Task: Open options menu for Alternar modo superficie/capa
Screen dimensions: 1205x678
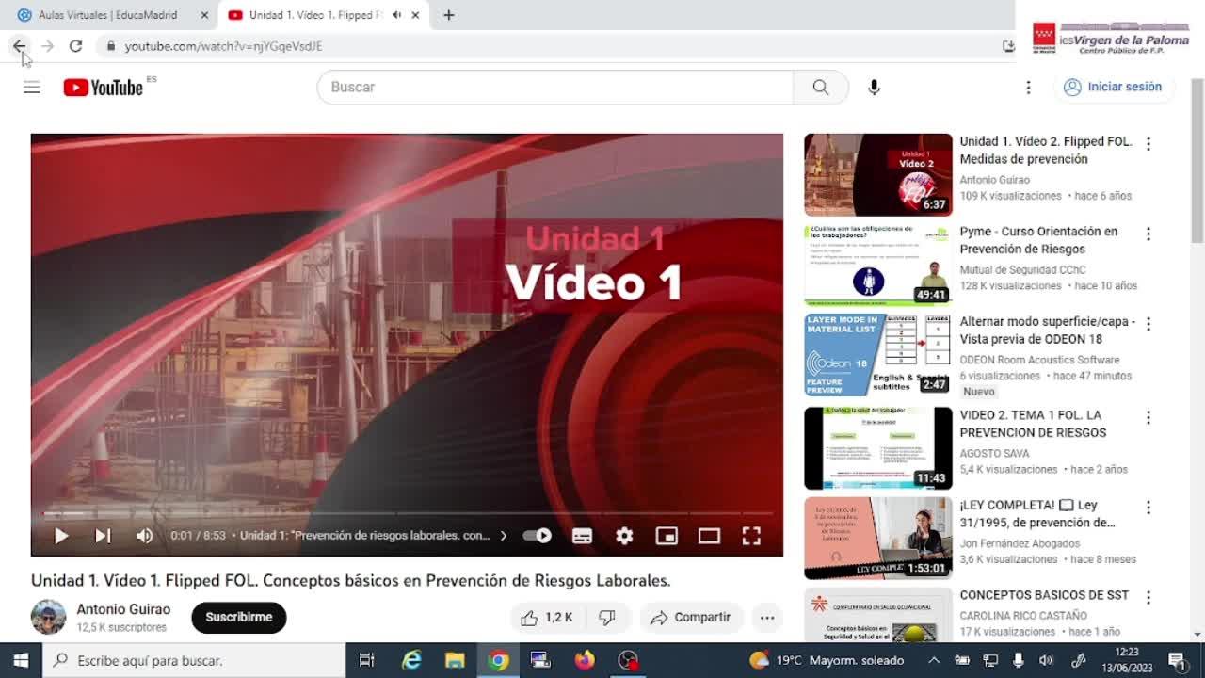Action: point(1148,324)
